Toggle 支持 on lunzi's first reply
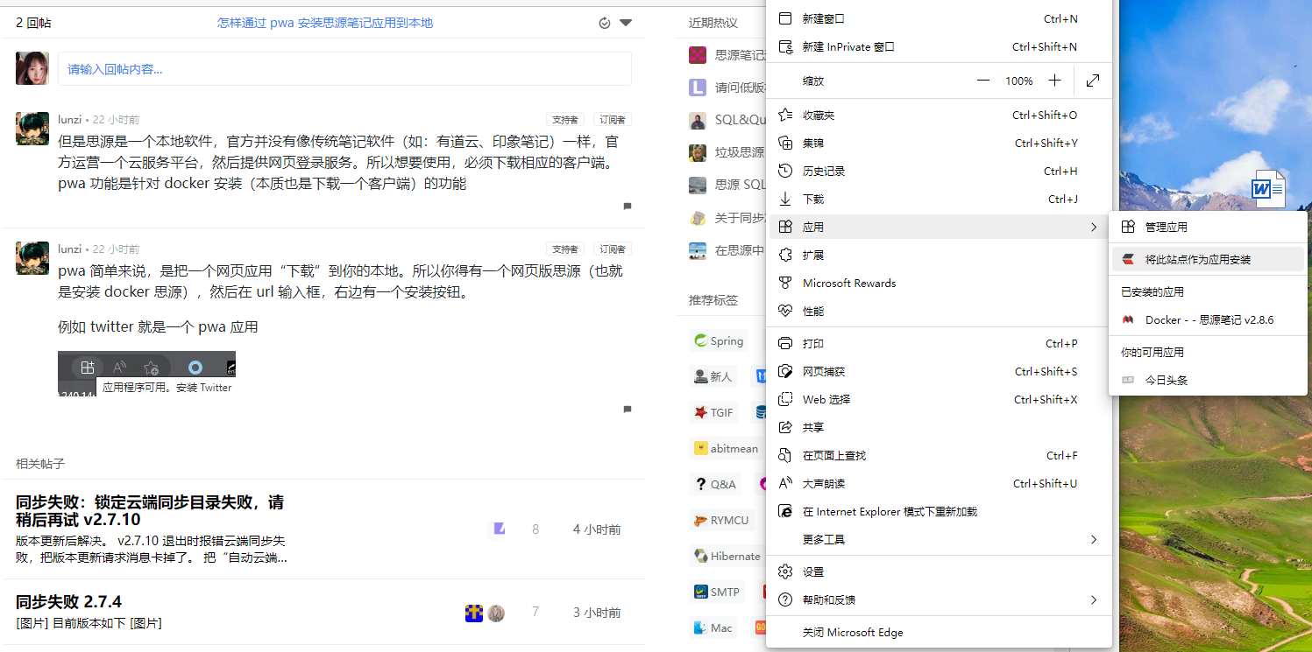This screenshot has height=652, width=1312. pyautogui.click(x=564, y=119)
